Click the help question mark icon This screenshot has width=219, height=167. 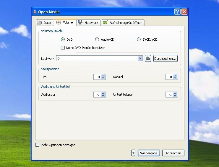tap(177, 12)
